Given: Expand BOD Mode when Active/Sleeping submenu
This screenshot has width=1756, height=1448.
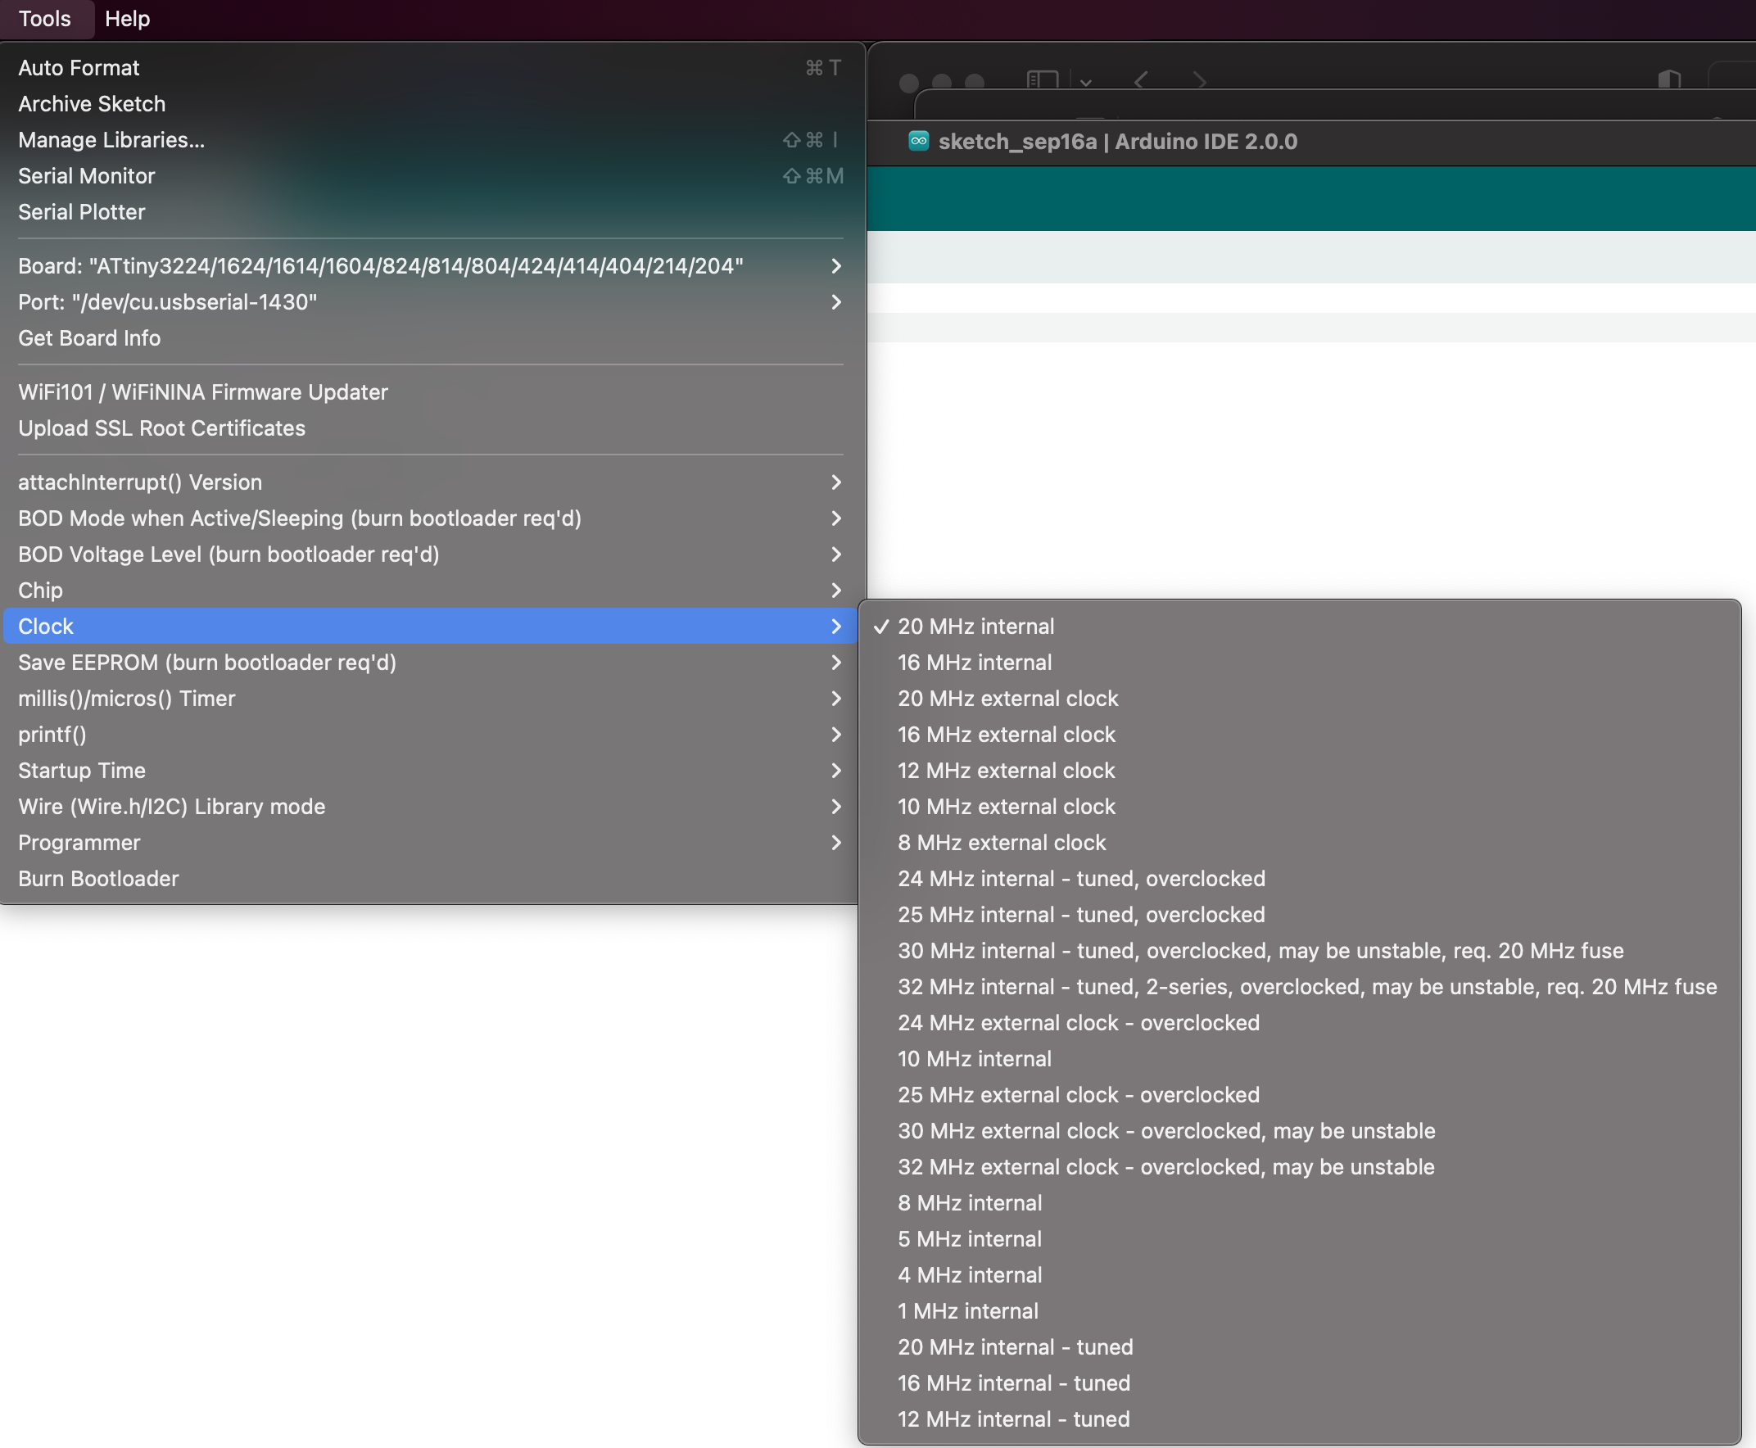Looking at the screenshot, I should click(x=431, y=517).
